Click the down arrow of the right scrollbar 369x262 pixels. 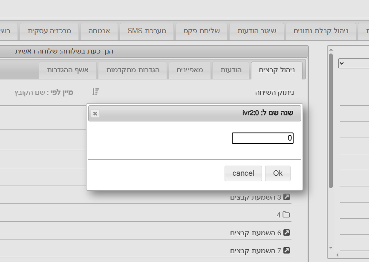pyautogui.click(x=330, y=248)
